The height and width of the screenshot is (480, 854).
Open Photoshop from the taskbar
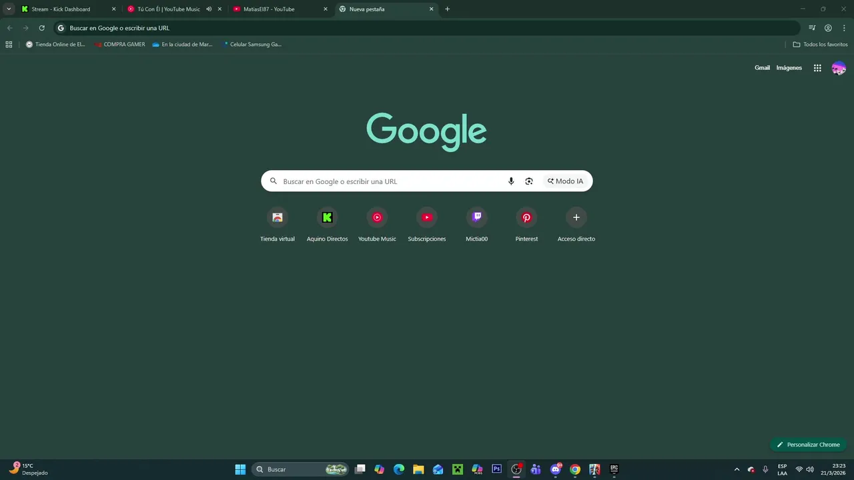point(496,469)
